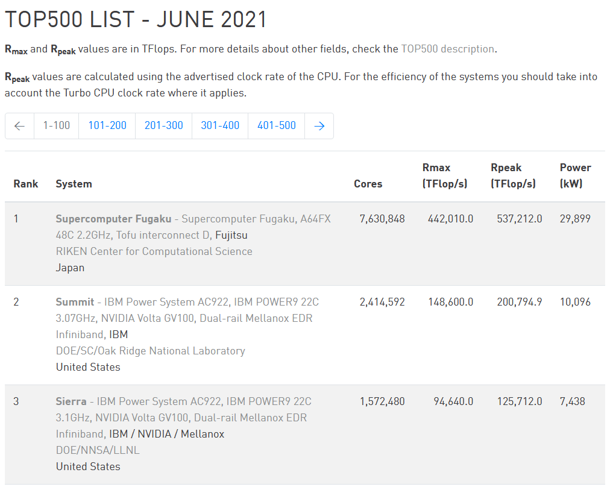Click the previous page left arrow
610x487 pixels.
(x=19, y=125)
